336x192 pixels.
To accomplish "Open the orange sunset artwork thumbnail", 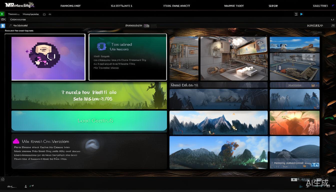I will pyautogui.click(x=294, y=123).
